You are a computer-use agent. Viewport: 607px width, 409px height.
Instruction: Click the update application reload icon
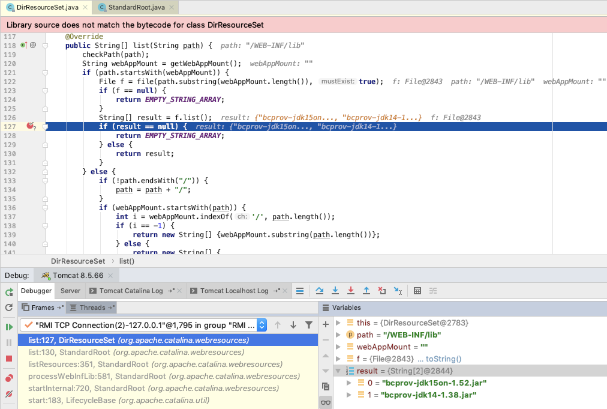point(9,308)
